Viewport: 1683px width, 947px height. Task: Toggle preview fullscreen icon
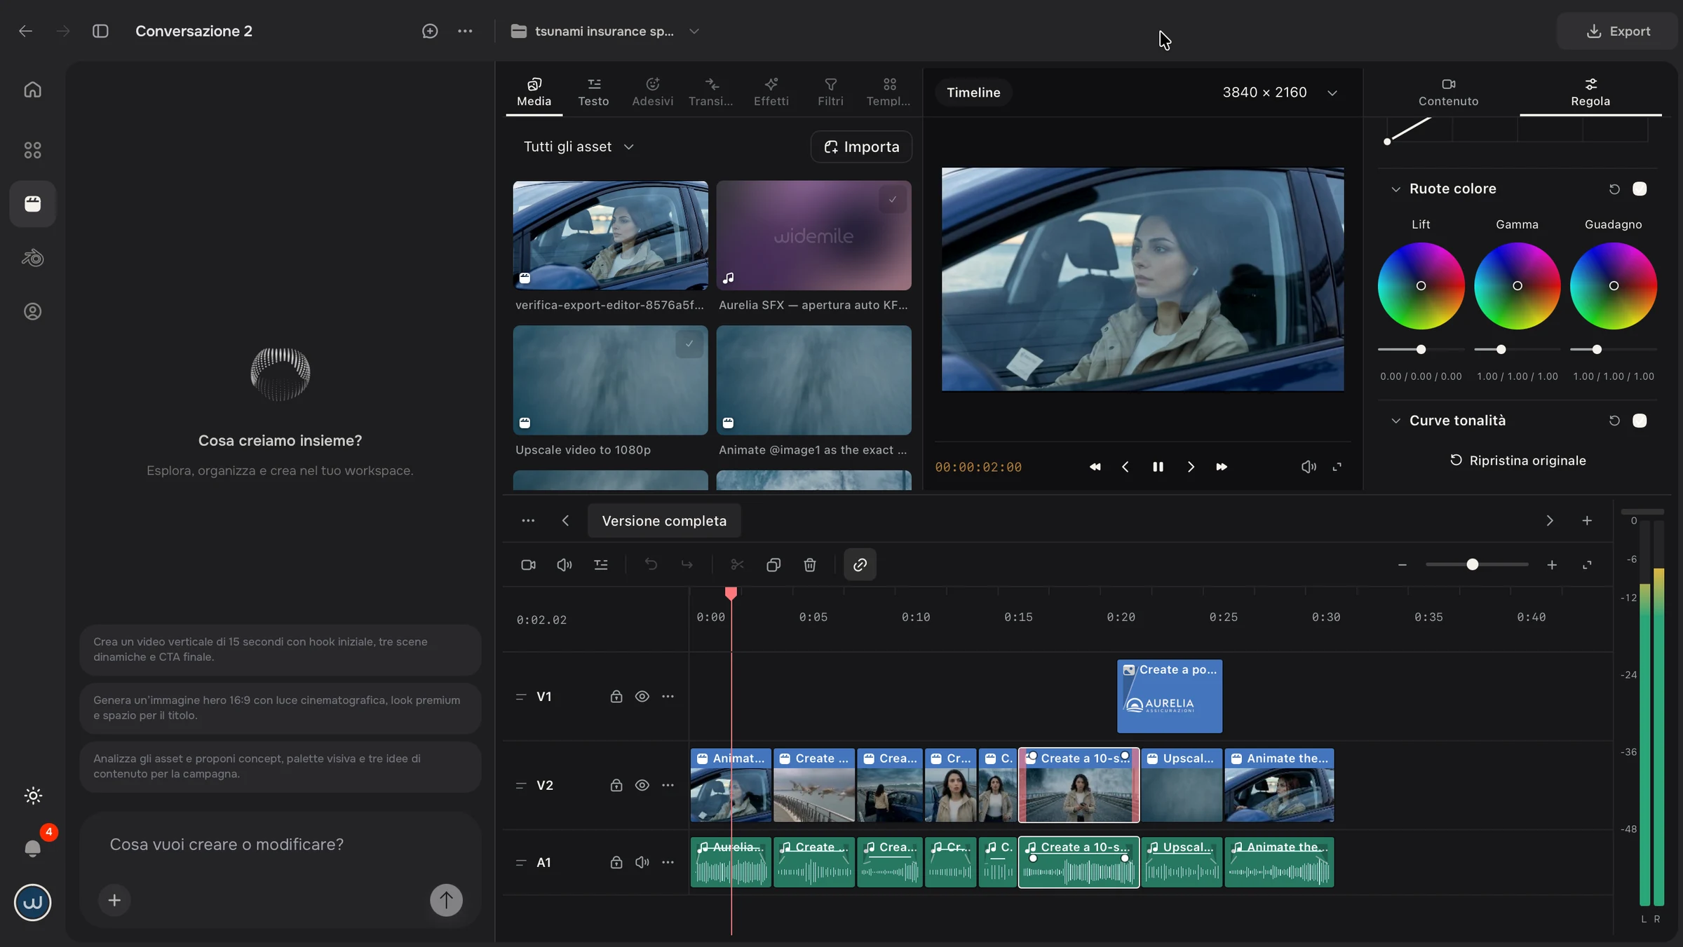pyautogui.click(x=1337, y=467)
